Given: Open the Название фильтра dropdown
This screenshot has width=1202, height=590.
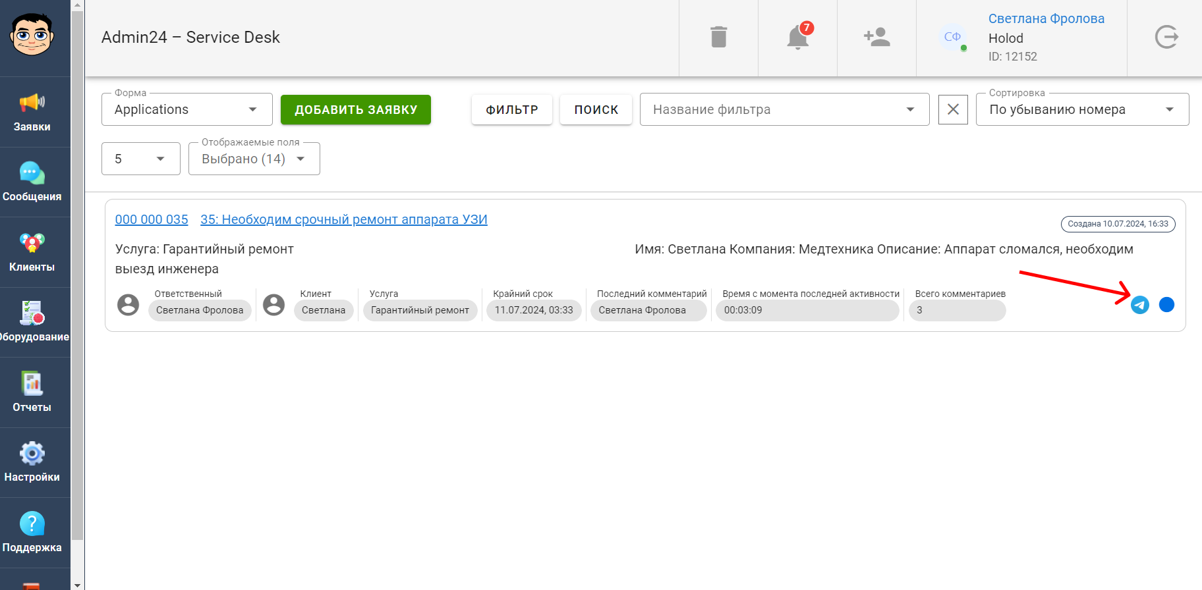Looking at the screenshot, I should point(784,109).
